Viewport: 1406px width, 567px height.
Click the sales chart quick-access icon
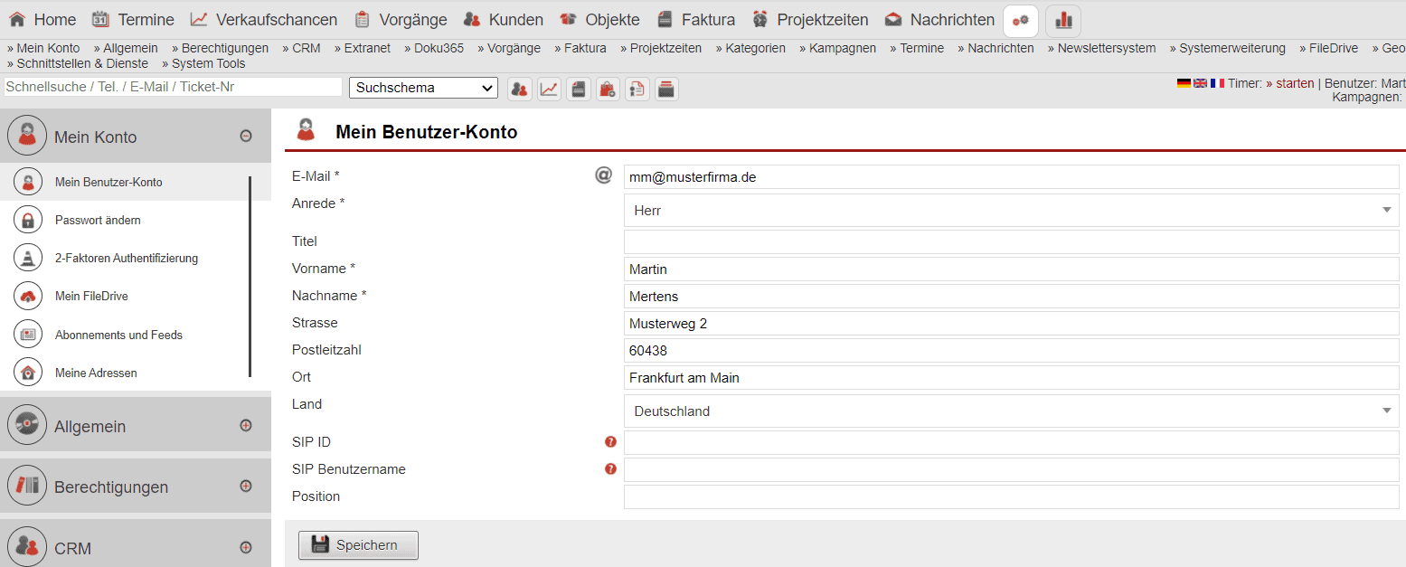(549, 89)
